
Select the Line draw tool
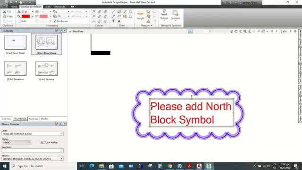[x=113, y=12]
